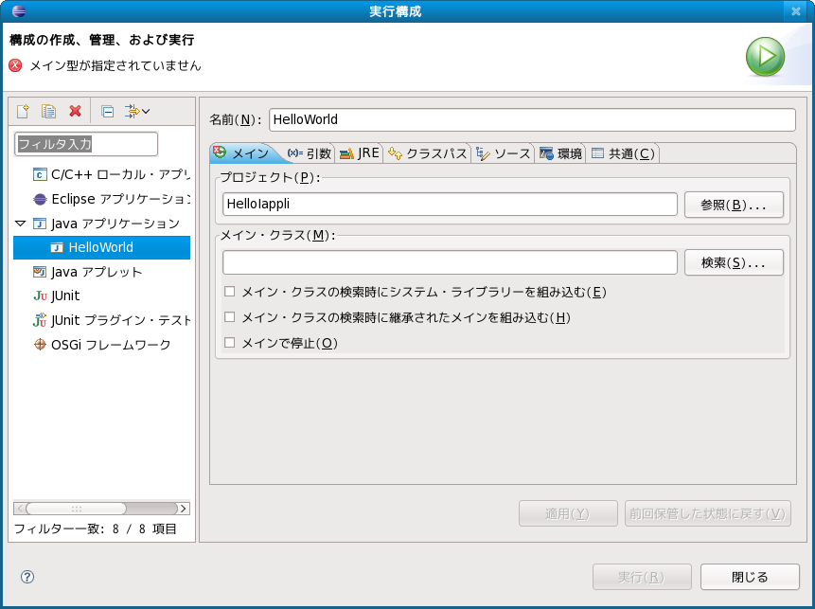815x609 pixels.
Task: Click the 検索(S)... search button
Action: coord(734,262)
